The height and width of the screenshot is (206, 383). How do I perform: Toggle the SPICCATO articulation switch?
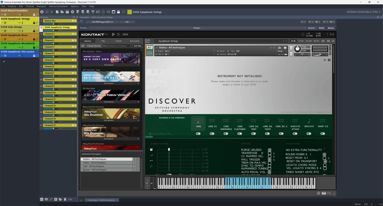click(x=309, y=134)
